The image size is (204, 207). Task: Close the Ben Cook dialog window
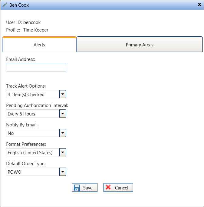pos(199,4)
